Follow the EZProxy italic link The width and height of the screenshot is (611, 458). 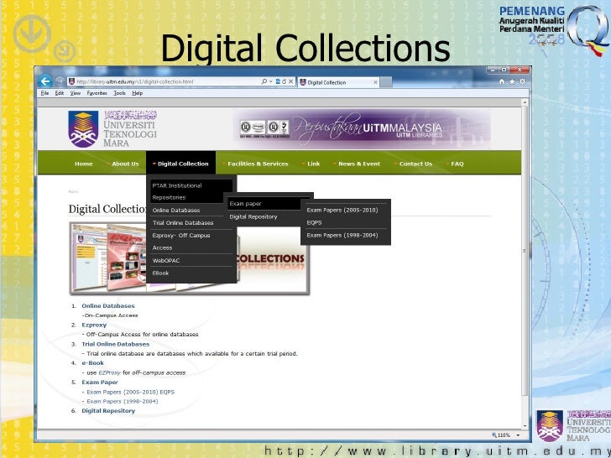click(x=109, y=372)
